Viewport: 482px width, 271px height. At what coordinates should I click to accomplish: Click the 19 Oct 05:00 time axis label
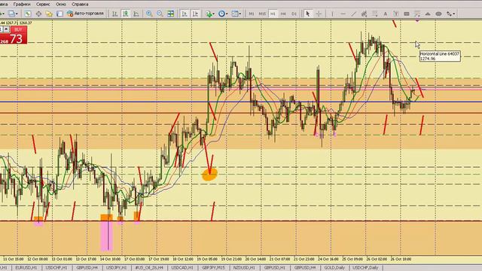coord(208,259)
